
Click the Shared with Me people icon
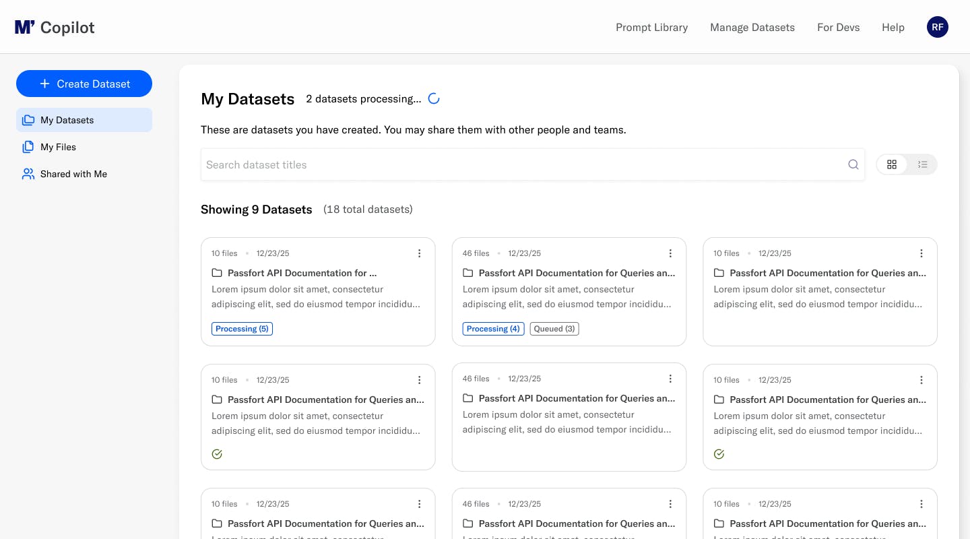(x=28, y=174)
